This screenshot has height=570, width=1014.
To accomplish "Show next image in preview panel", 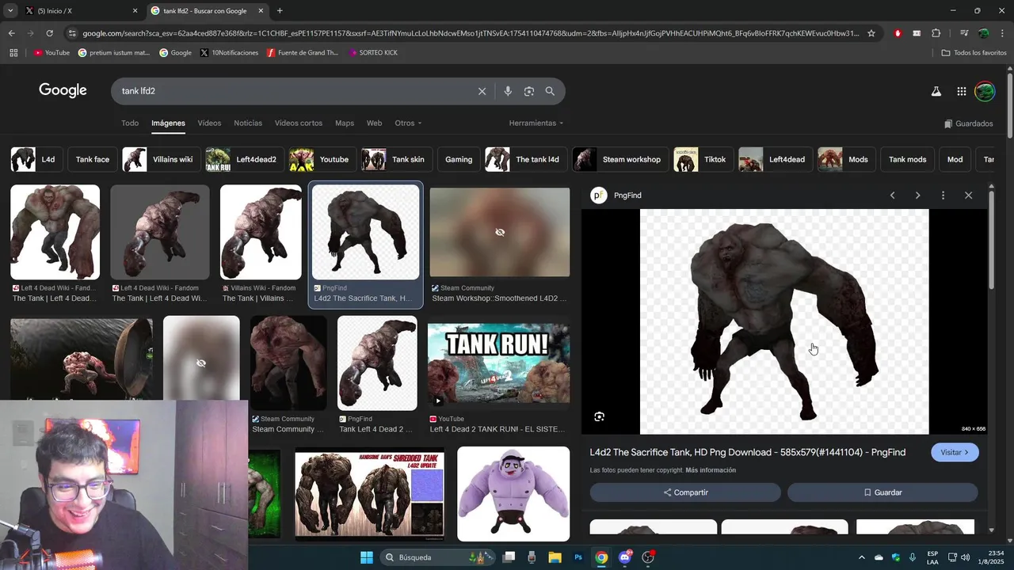I will [x=917, y=196].
